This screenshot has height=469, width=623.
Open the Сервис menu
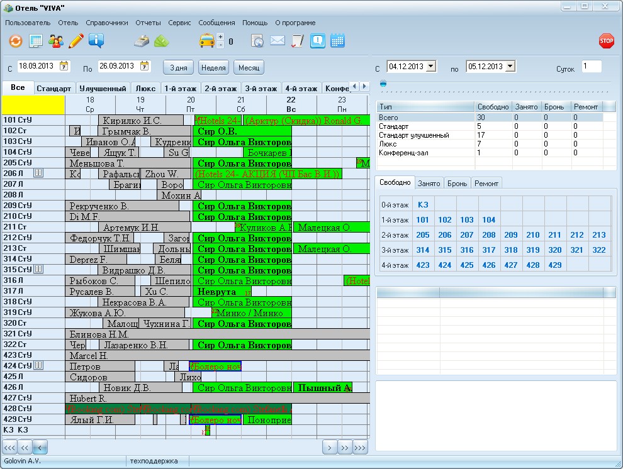point(179,23)
